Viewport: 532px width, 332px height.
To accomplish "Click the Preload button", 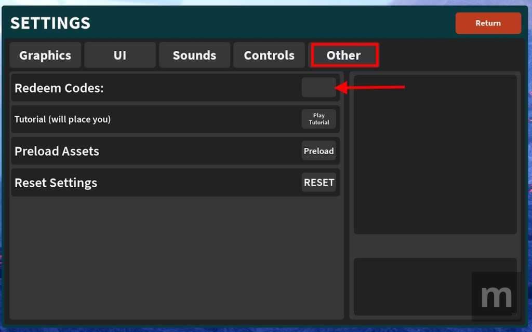I will point(318,151).
